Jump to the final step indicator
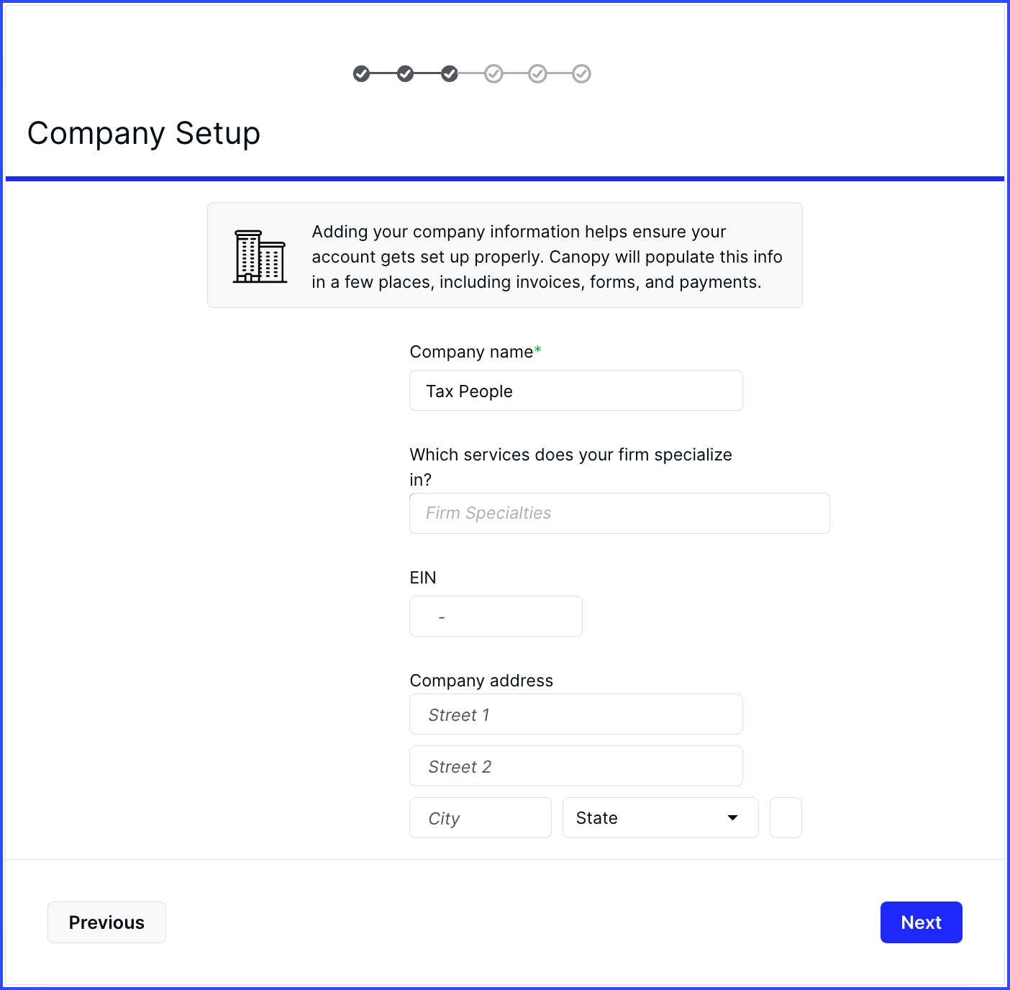1010x990 pixels. click(x=581, y=73)
